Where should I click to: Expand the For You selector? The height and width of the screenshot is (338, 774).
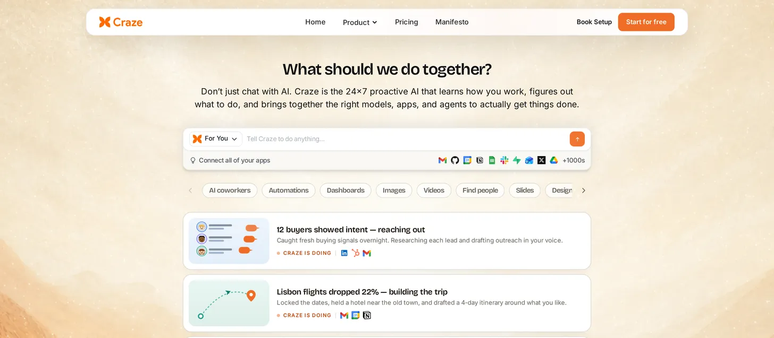point(216,138)
